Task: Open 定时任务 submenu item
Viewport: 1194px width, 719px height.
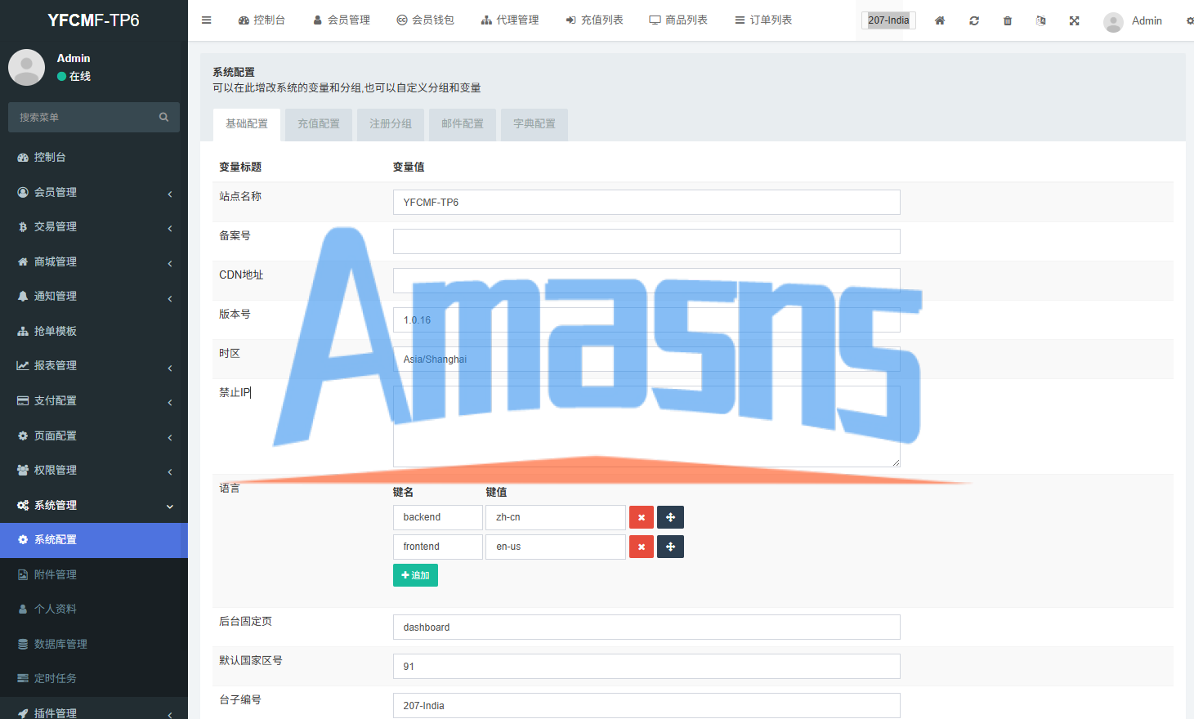Action: [94, 678]
